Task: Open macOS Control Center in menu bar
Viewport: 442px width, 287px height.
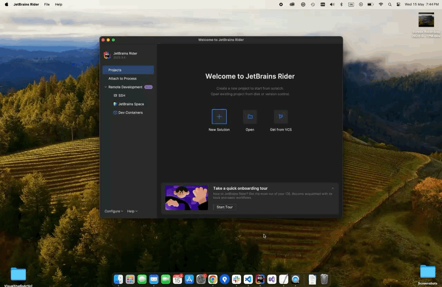Action: pos(398,4)
